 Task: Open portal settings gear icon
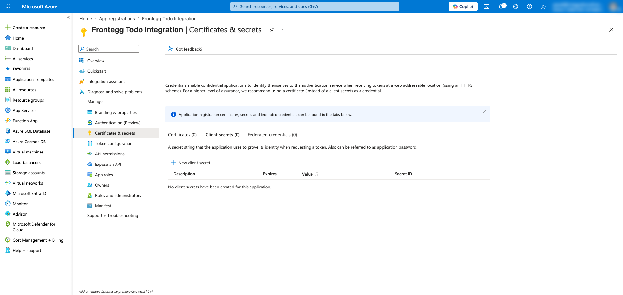coord(515,6)
